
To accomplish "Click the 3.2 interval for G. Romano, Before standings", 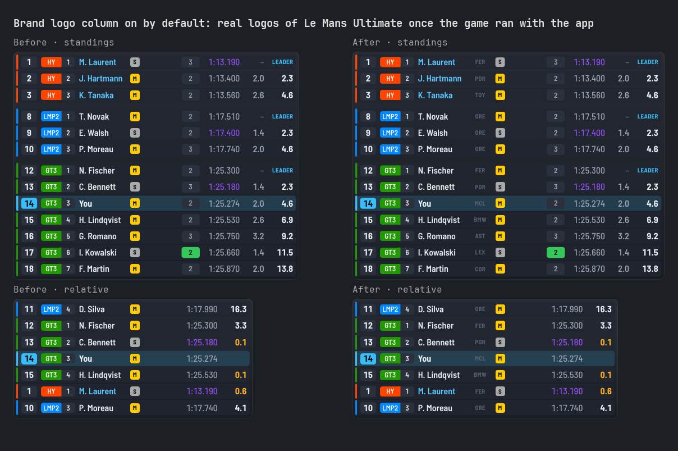I will 258,236.
